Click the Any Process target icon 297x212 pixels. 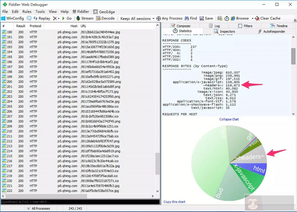click(159, 18)
